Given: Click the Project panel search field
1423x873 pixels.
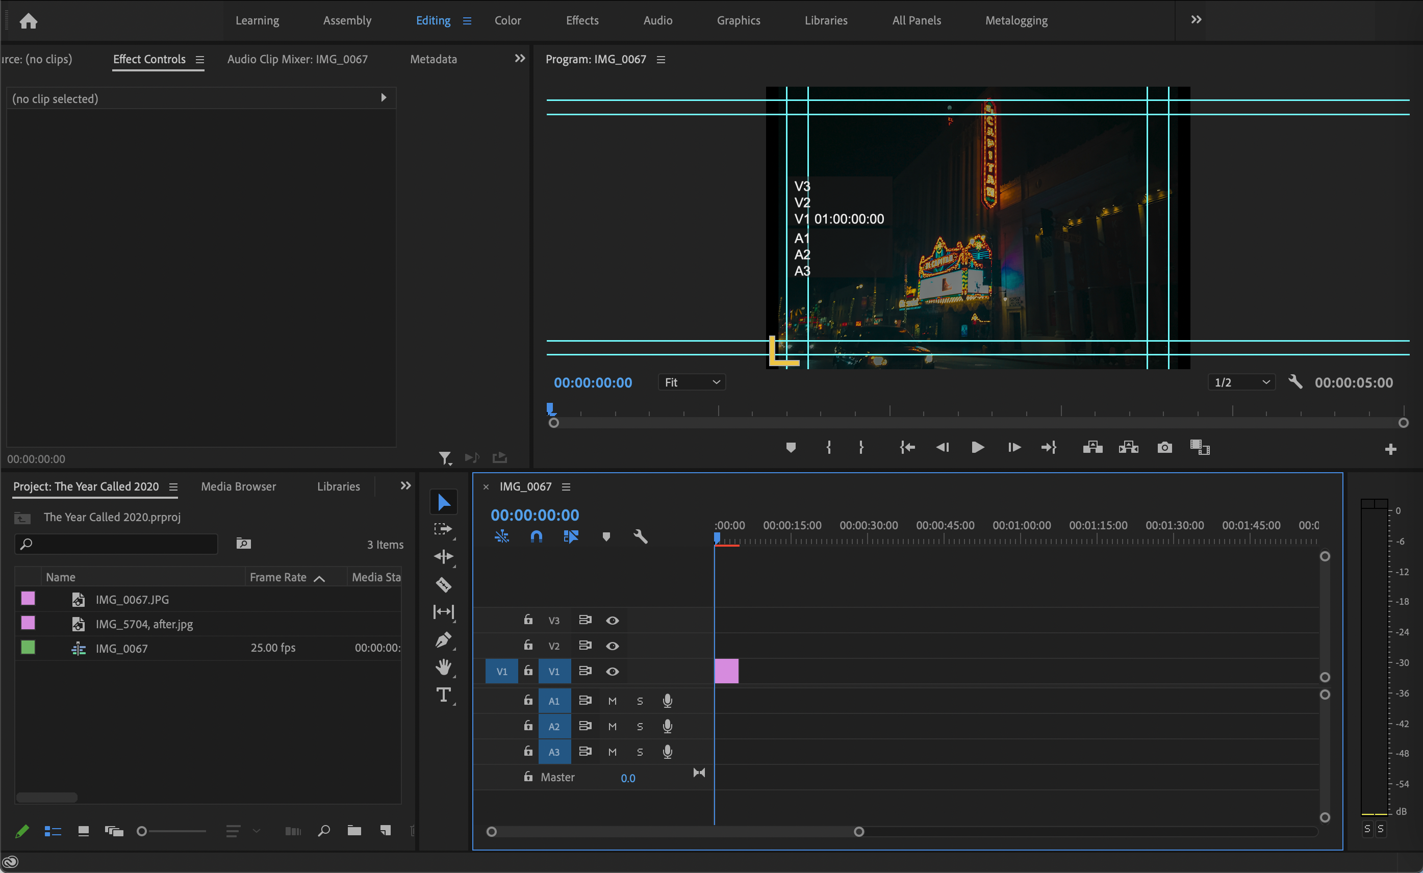Looking at the screenshot, I should coord(115,543).
